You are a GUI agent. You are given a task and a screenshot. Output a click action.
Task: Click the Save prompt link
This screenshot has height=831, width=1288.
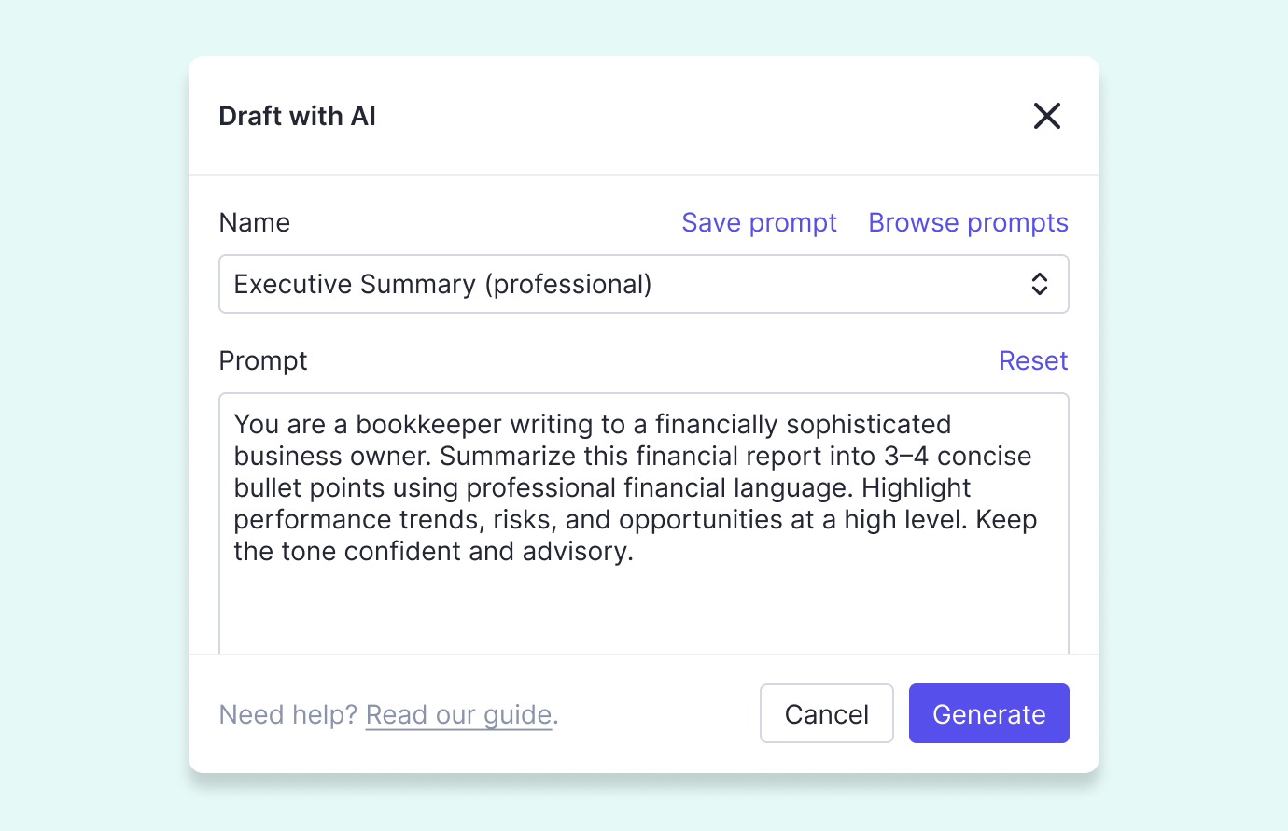tap(759, 222)
